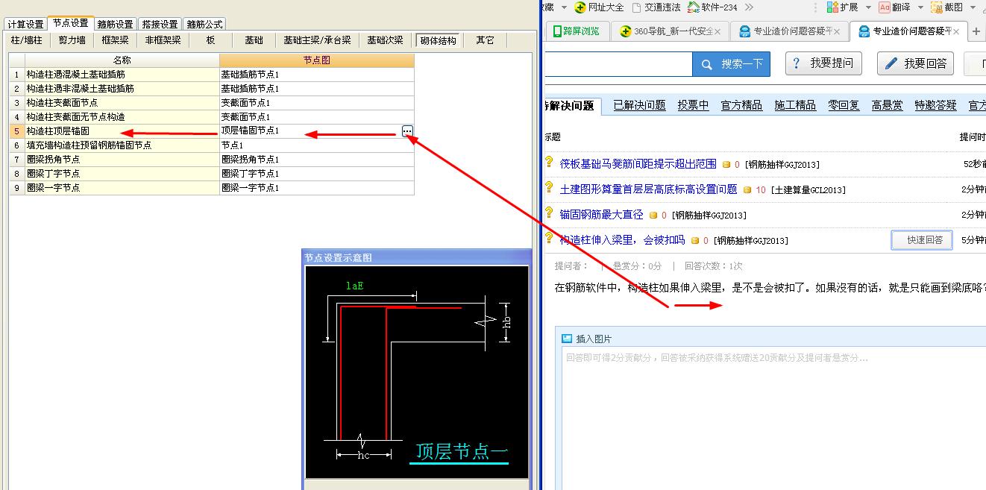The image size is (986, 490).
Task: Open the 官方精品 tab
Action: 741,105
